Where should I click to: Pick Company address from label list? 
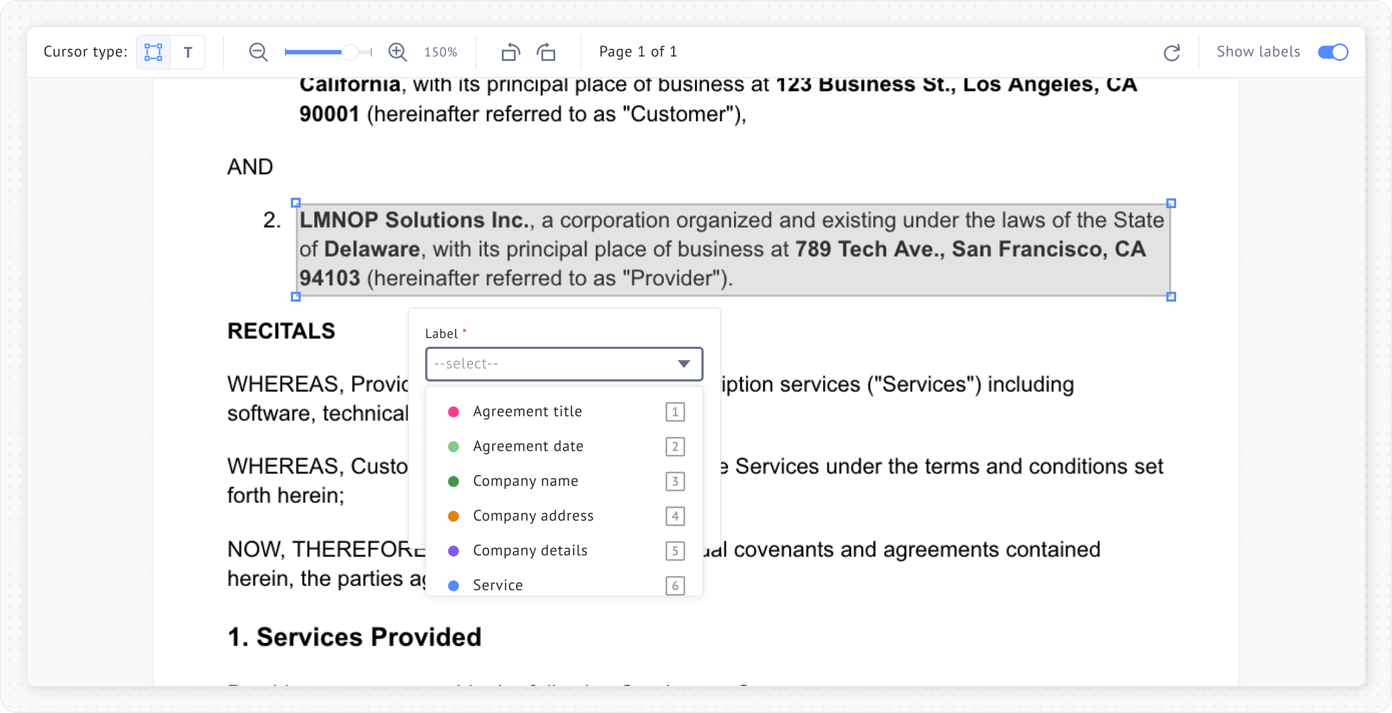click(x=533, y=516)
